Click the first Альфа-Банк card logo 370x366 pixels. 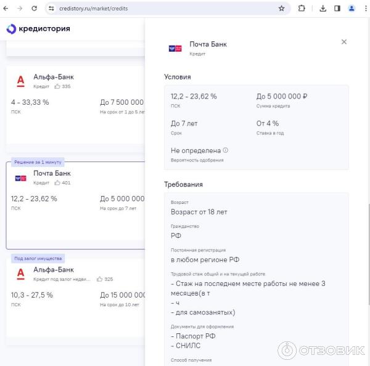click(x=21, y=81)
